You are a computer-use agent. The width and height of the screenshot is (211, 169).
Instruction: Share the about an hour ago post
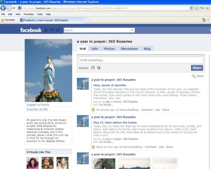click(170, 147)
